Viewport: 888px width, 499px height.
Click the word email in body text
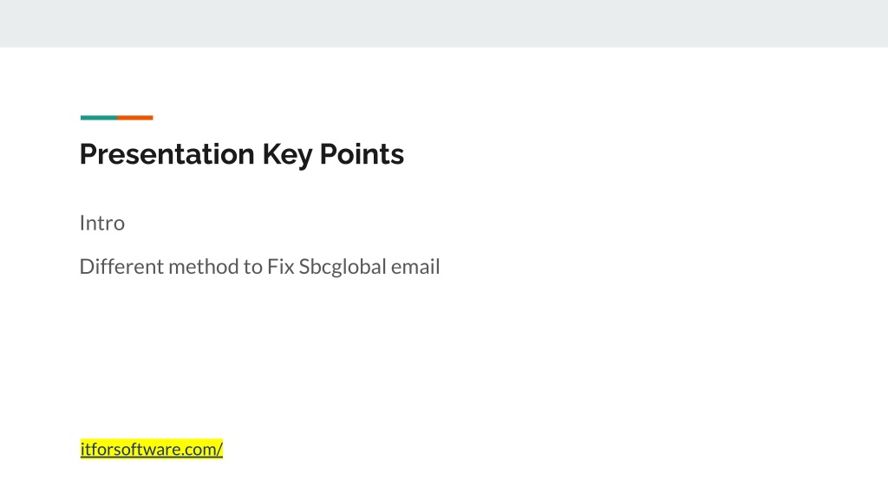coord(415,267)
